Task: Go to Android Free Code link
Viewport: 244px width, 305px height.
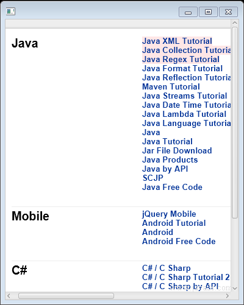Action: [179, 241]
